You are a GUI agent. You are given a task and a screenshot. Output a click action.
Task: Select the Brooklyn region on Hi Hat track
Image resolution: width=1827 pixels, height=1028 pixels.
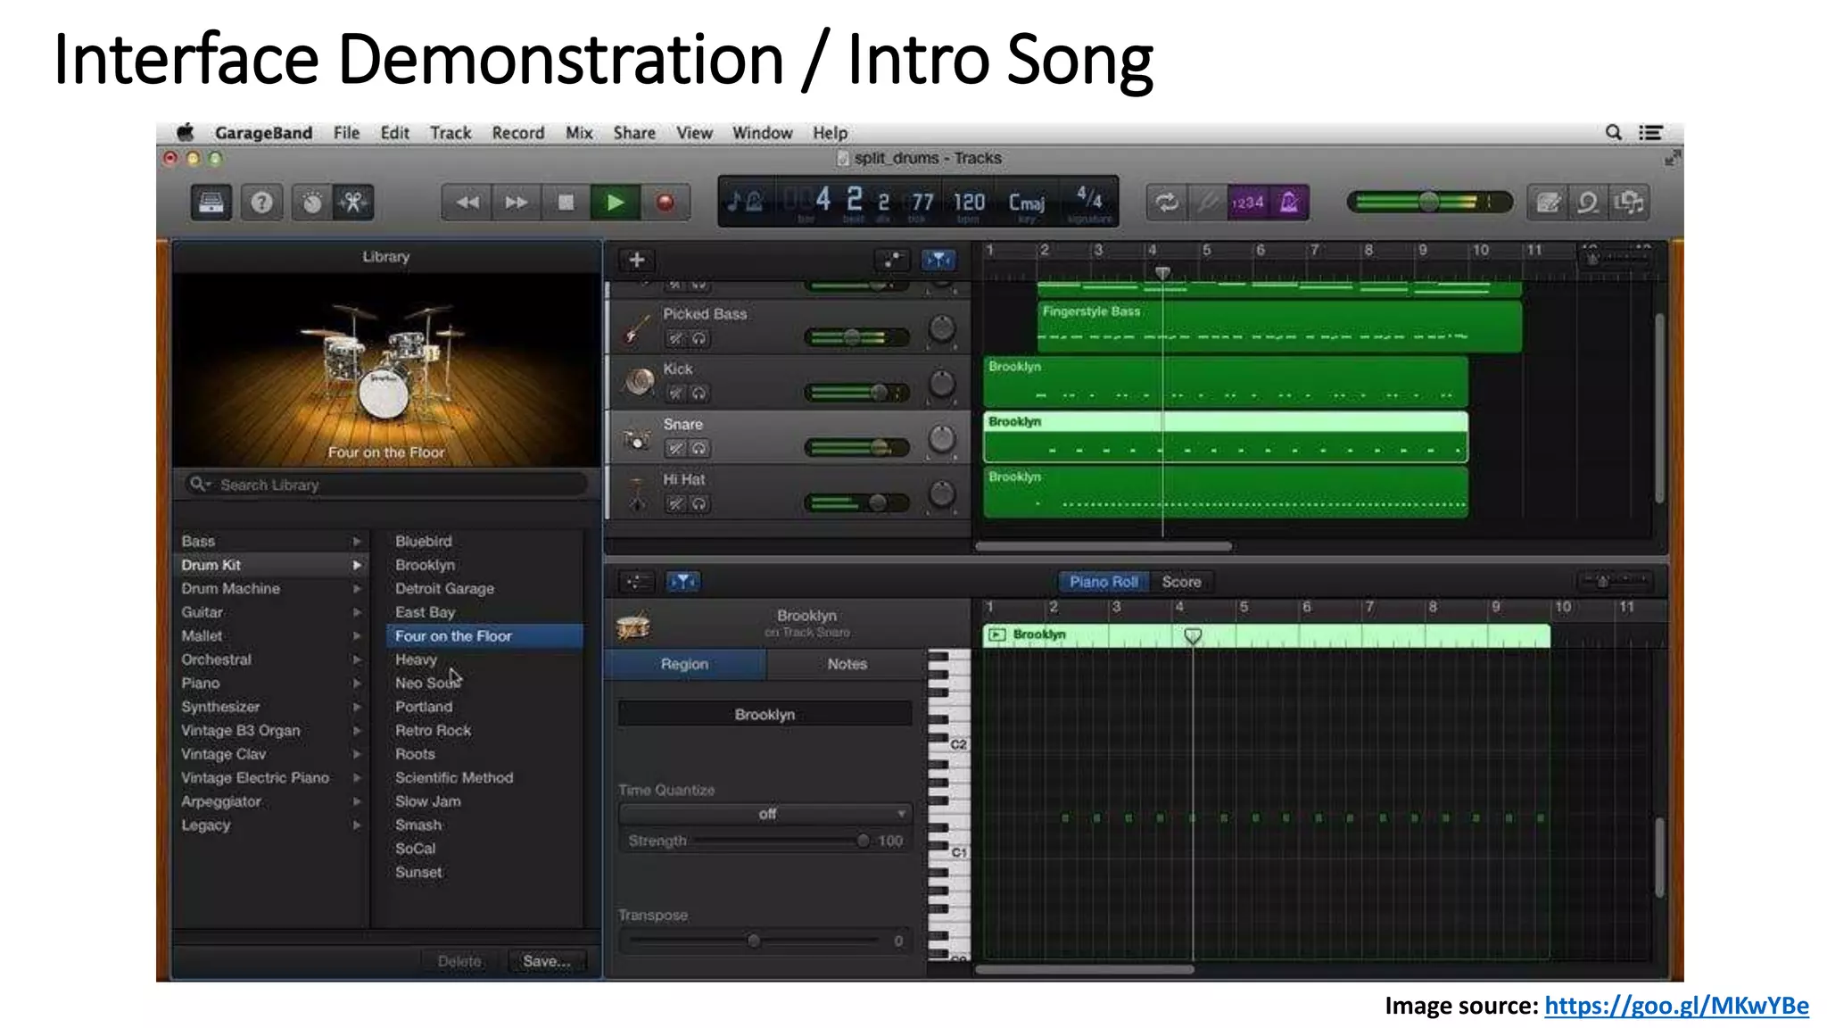click(1226, 493)
